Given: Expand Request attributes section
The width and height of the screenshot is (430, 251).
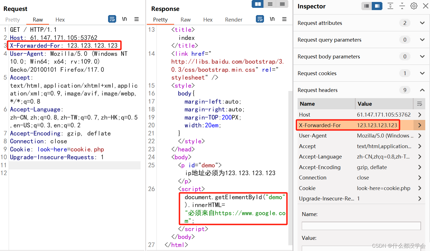Looking at the screenshot, I should (422, 23).
